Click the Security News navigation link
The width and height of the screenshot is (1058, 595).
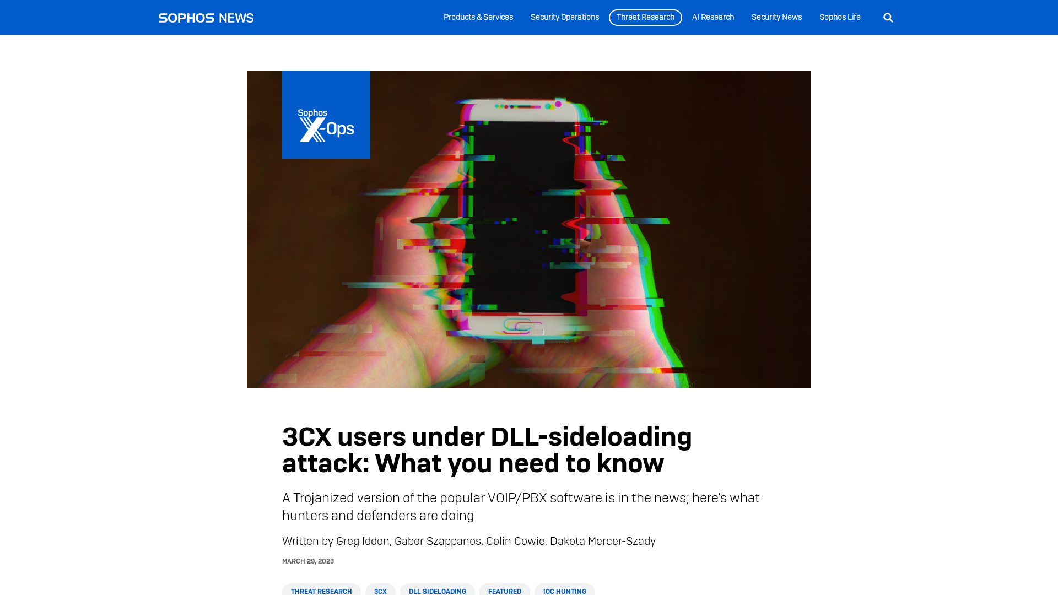(776, 18)
